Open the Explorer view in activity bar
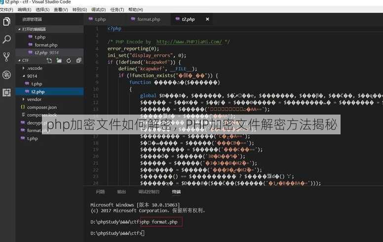The width and height of the screenshot is (383, 242). click(6, 22)
